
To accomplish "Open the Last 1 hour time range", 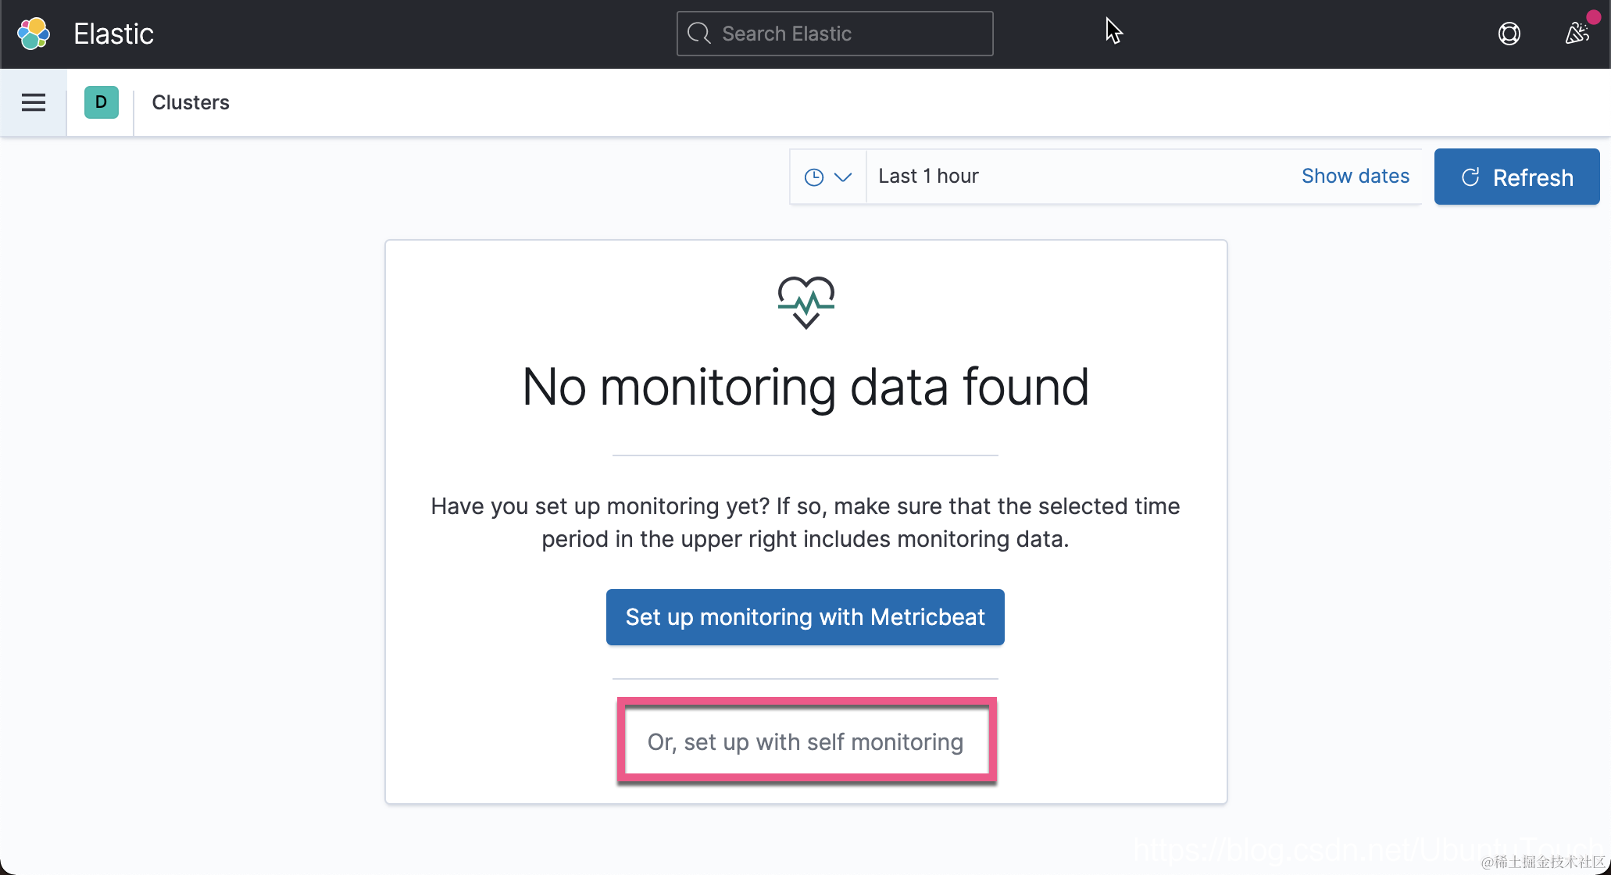I will [x=928, y=177].
